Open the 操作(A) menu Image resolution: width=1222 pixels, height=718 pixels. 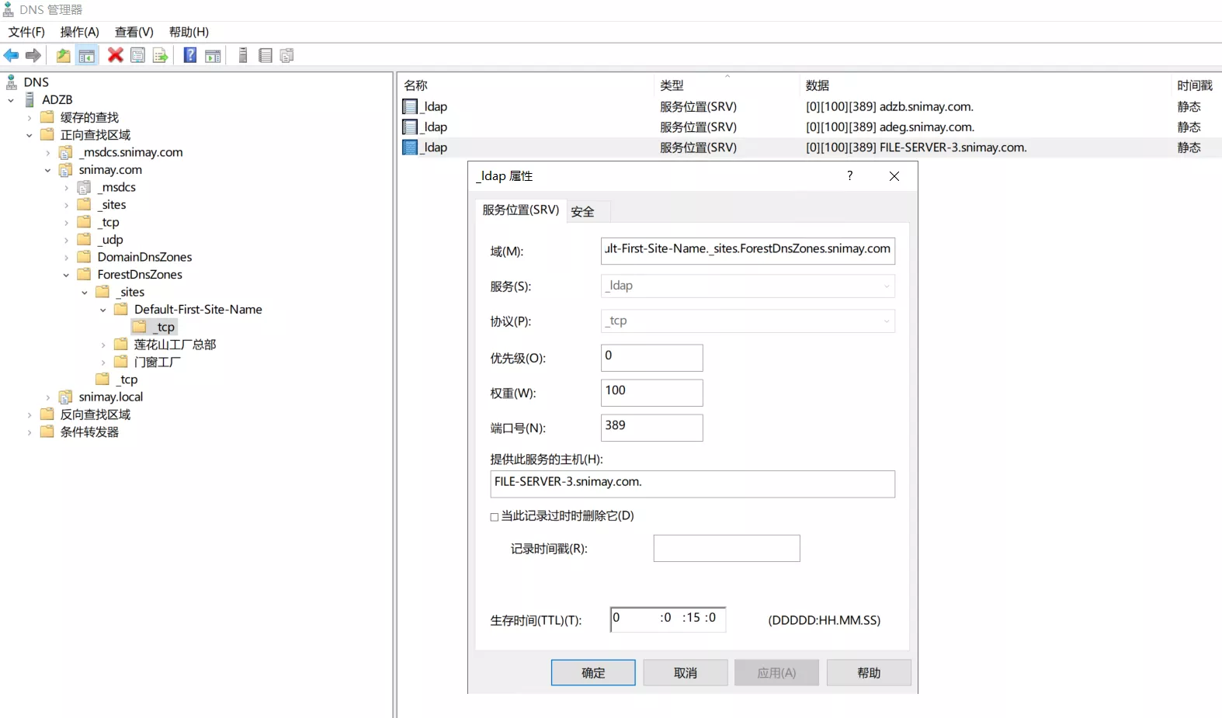[x=79, y=32]
